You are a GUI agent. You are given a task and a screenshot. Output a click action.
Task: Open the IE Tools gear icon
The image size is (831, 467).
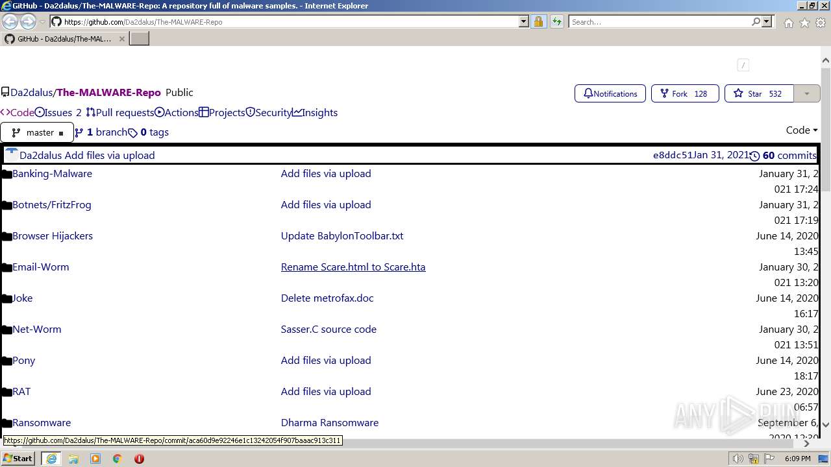(821, 23)
